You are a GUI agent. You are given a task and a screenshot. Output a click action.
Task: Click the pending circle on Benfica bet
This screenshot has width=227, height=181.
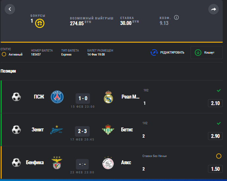(218, 156)
